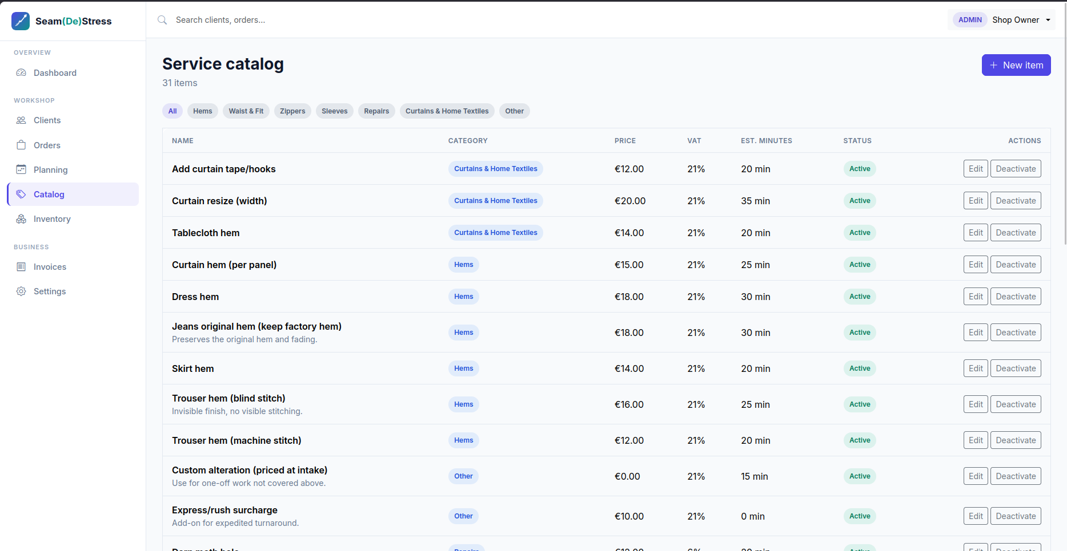Image resolution: width=1067 pixels, height=551 pixels.
Task: Edit Add curtain tape/hooks item
Action: [976, 169]
